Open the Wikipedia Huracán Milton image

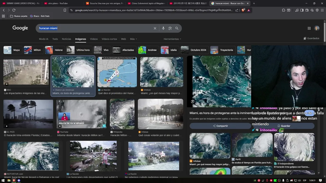[x=122, y=114]
